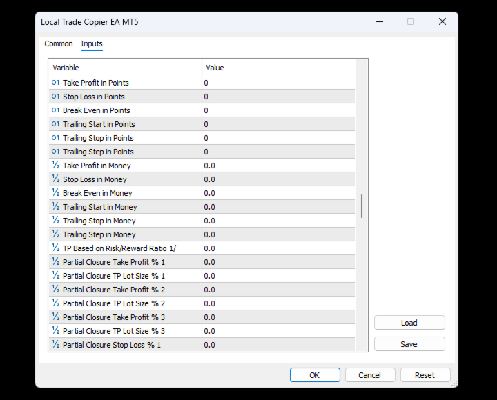Edit the Break Even in Money value
Screen dimensions: 497x400
[x=279, y=193]
